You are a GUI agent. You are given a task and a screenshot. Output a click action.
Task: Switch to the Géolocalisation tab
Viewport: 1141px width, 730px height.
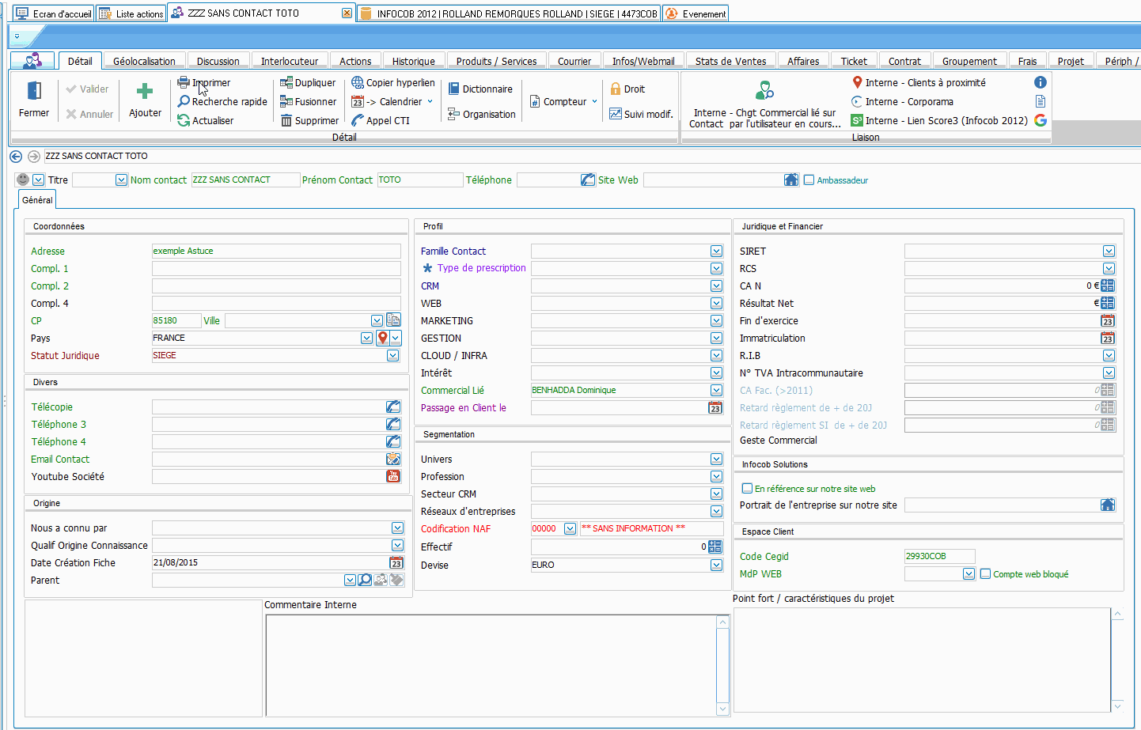pos(144,61)
